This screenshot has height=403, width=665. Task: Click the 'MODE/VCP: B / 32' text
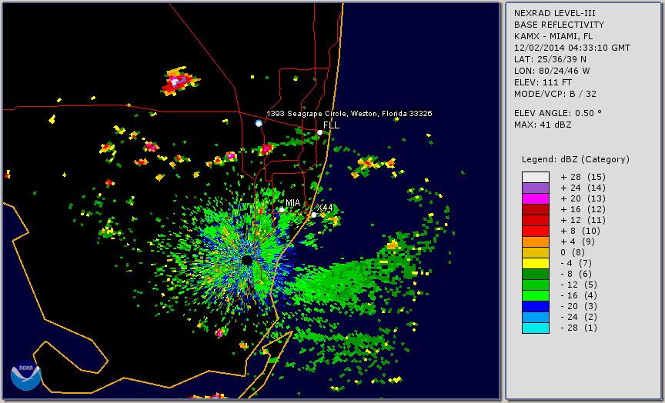pyautogui.click(x=555, y=94)
